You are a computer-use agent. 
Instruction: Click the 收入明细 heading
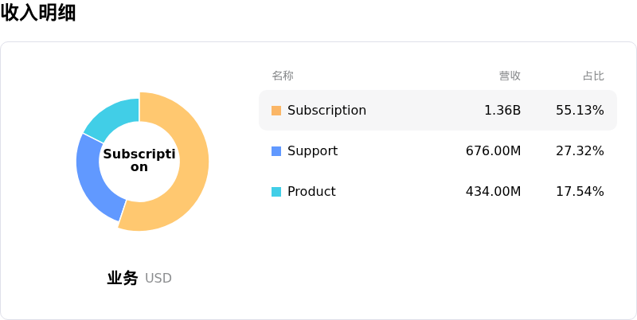[38, 13]
